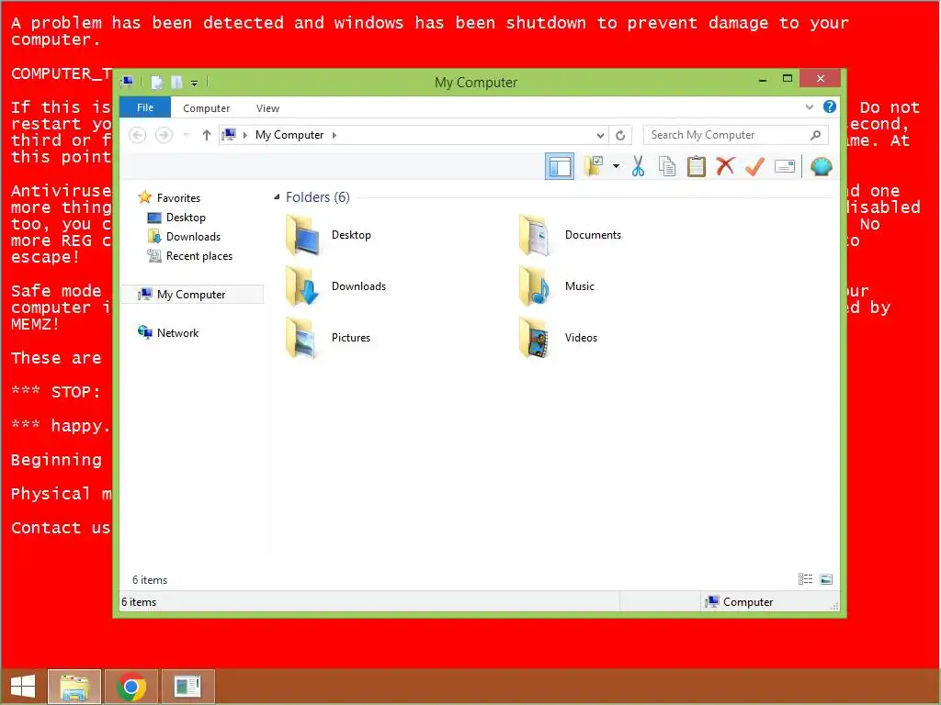Open Google Chrome from the taskbar
This screenshot has width=941, height=705.
(131, 687)
